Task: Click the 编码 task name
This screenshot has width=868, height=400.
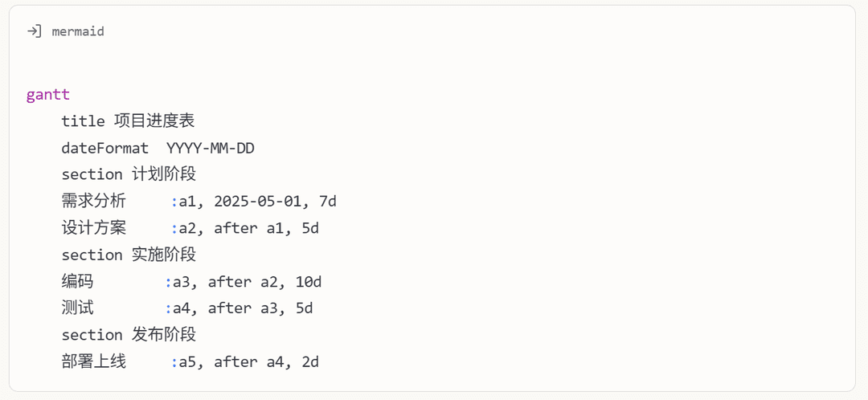Action: click(77, 282)
